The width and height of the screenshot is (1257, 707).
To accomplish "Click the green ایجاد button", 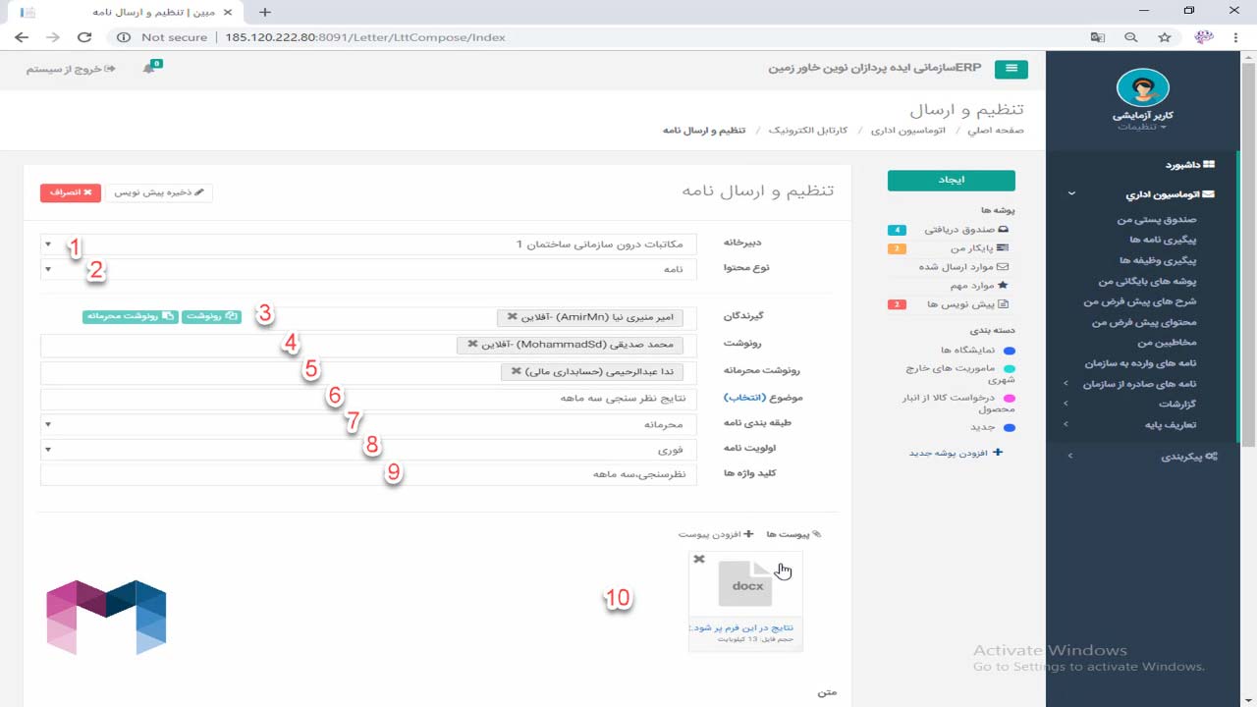I will (x=951, y=181).
